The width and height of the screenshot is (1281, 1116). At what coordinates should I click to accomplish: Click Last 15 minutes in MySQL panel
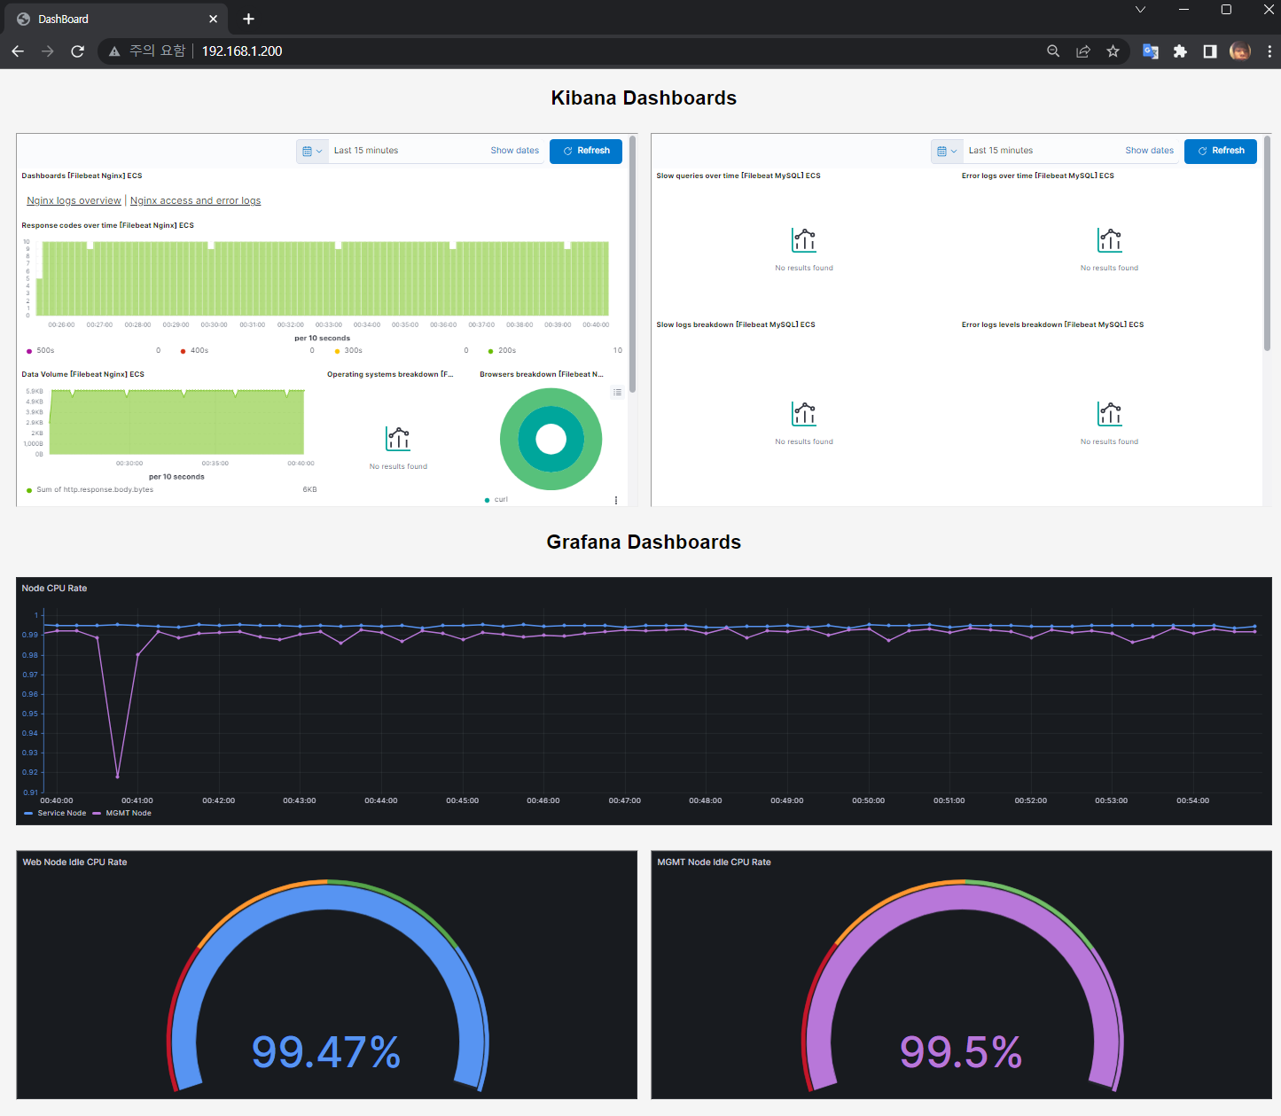(1001, 151)
